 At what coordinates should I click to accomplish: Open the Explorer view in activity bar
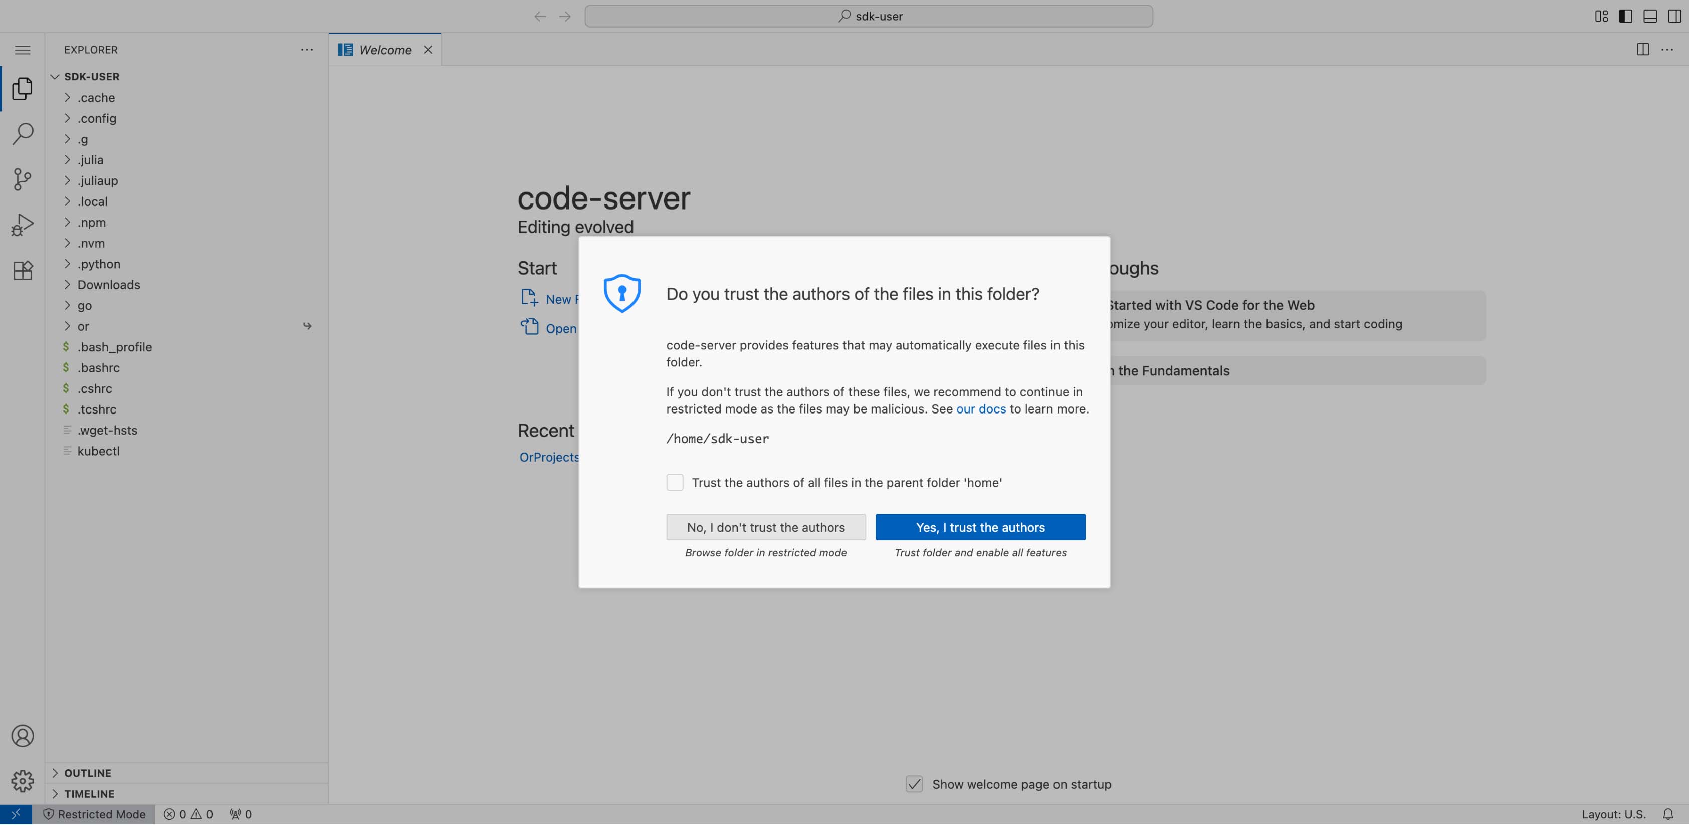point(22,89)
